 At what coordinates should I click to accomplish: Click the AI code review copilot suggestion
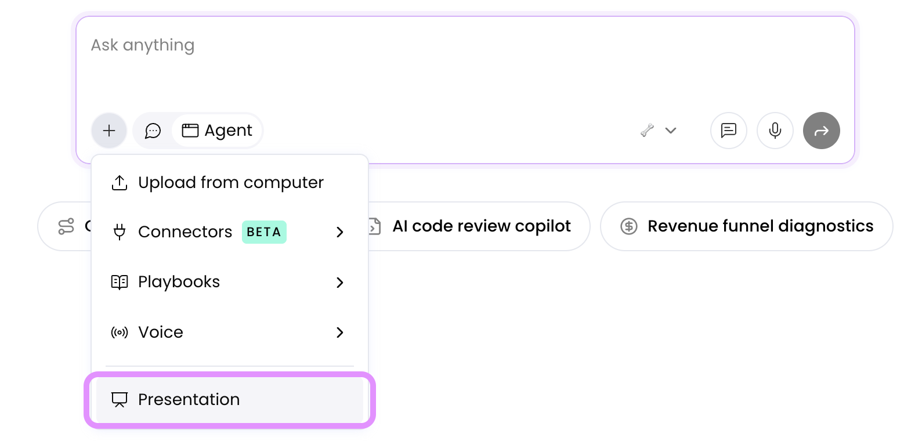(x=481, y=226)
